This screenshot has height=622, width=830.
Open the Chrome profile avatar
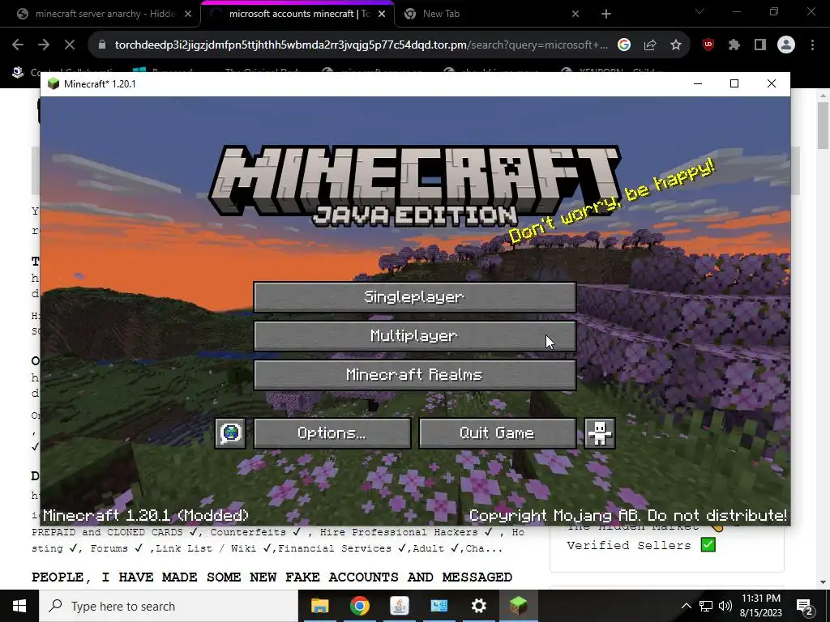[x=786, y=45]
